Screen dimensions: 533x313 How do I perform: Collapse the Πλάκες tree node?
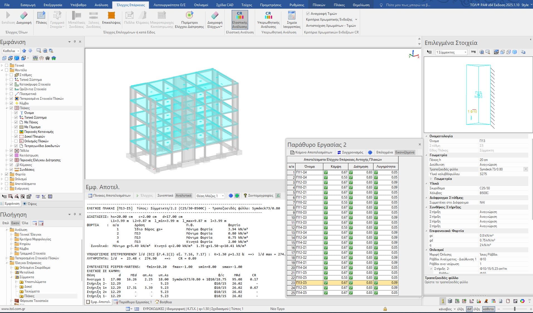pyautogui.click(x=7, y=108)
